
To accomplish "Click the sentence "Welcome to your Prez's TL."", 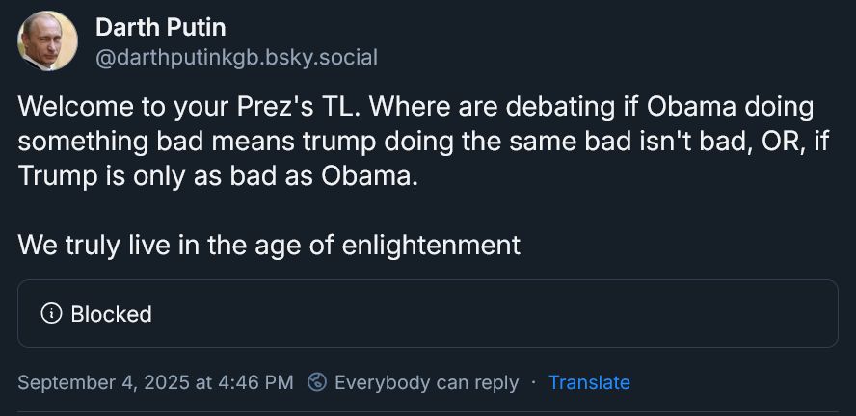I will coord(189,107).
